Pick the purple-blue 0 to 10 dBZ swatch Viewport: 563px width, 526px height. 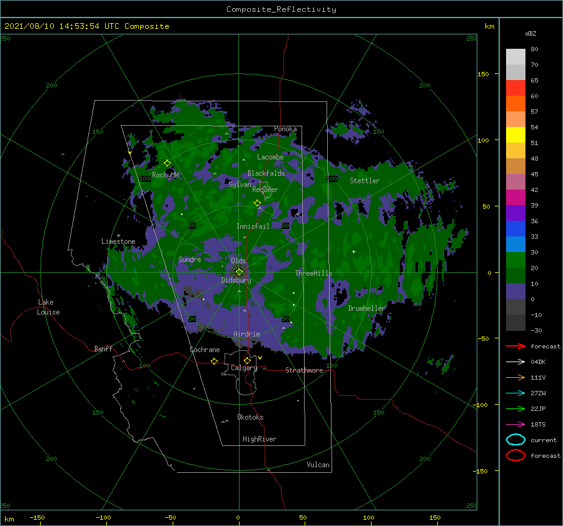pyautogui.click(x=515, y=291)
